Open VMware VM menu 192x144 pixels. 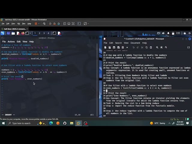click(19, 24)
